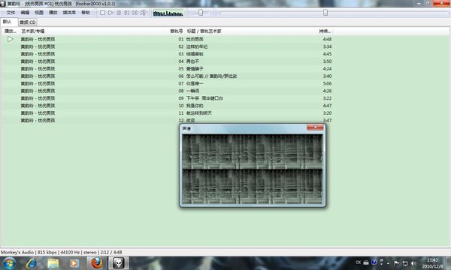Open the clock showing 15:43
The width and height of the screenshot is (451, 270).
(x=433, y=263)
